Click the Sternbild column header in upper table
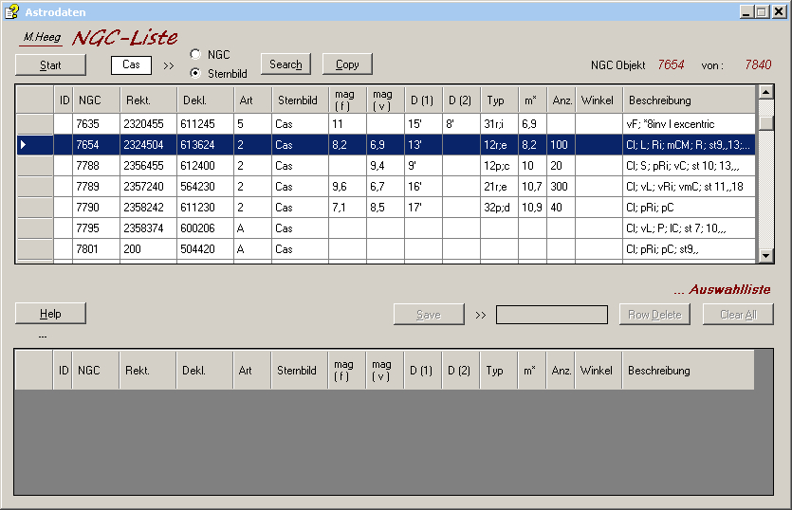The image size is (792, 510). tap(300, 100)
